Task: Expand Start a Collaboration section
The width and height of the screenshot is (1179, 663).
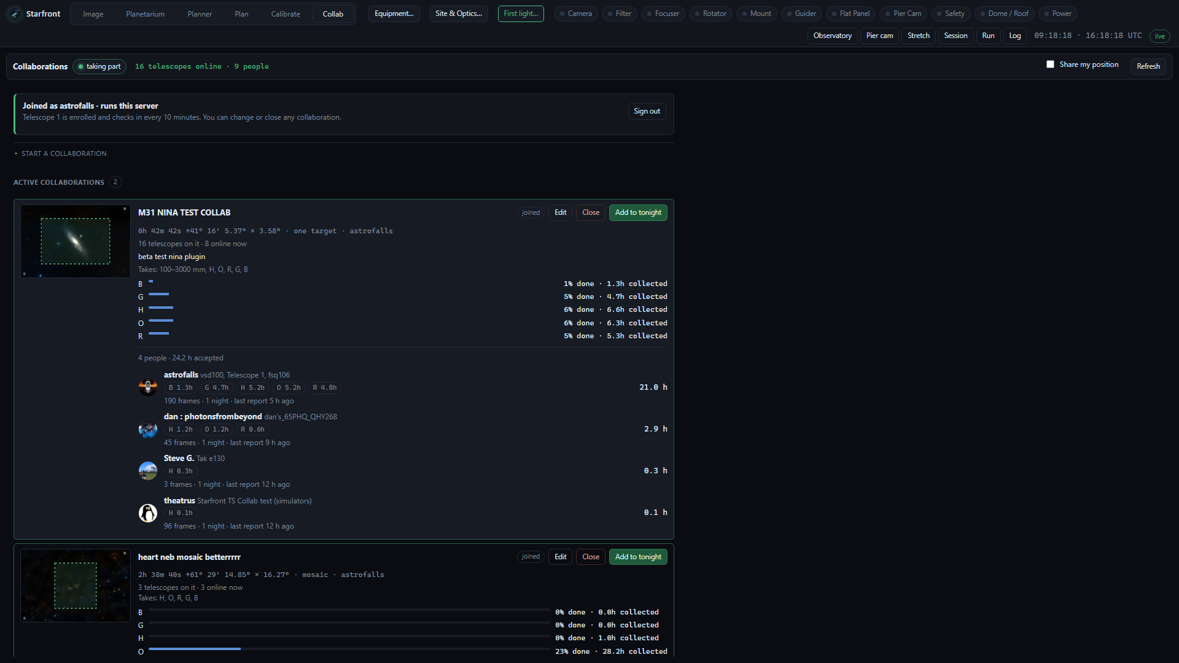Action: click(x=60, y=153)
